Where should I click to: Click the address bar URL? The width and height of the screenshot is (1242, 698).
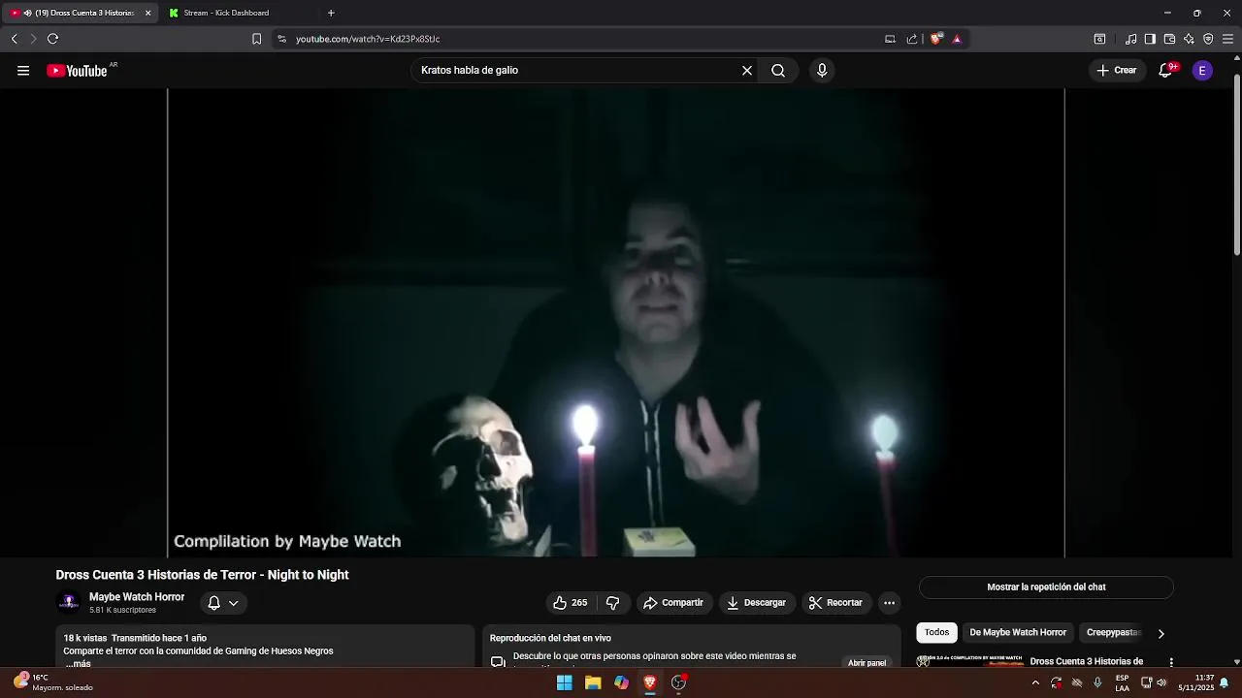tap(368, 39)
